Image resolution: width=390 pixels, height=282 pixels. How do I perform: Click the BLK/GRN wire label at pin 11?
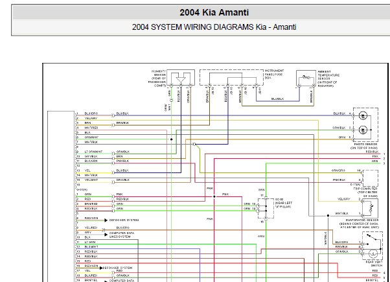(91, 161)
